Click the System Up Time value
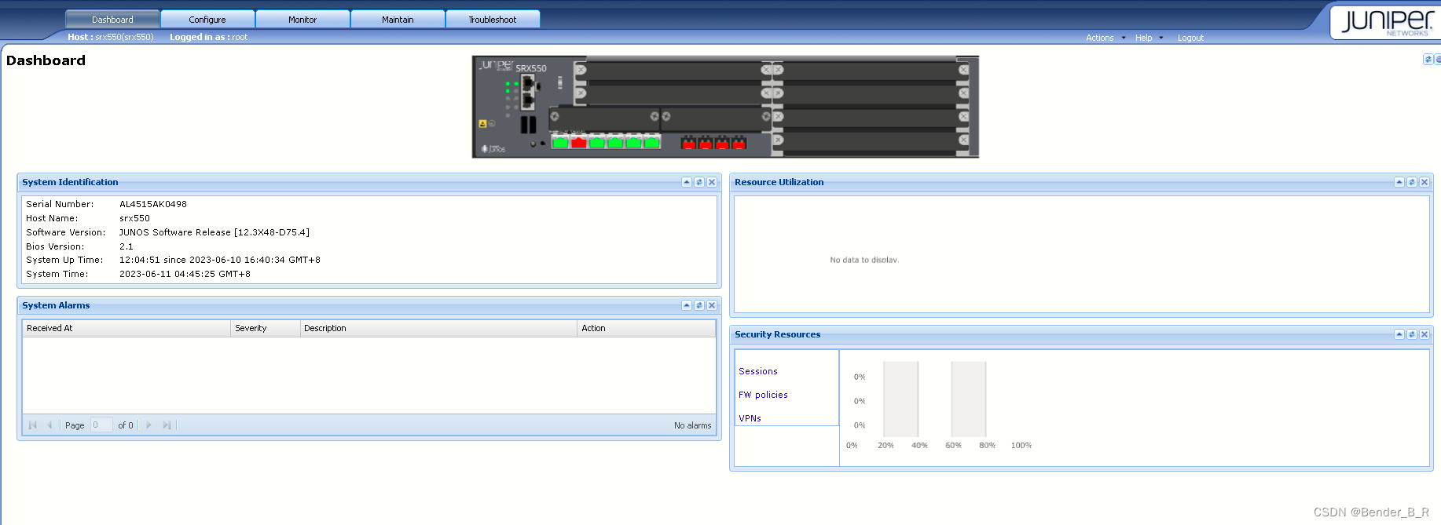 pyautogui.click(x=220, y=260)
